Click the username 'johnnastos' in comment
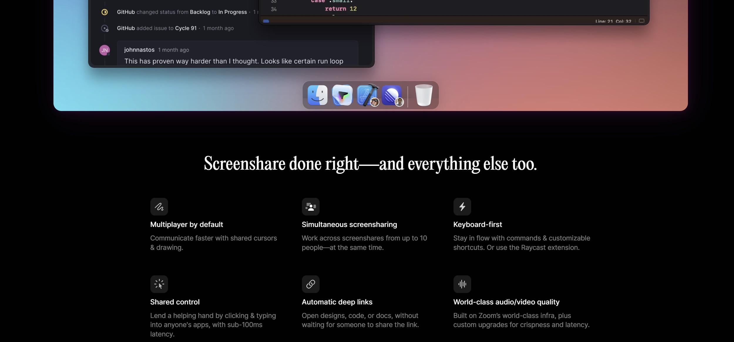 [x=139, y=50]
